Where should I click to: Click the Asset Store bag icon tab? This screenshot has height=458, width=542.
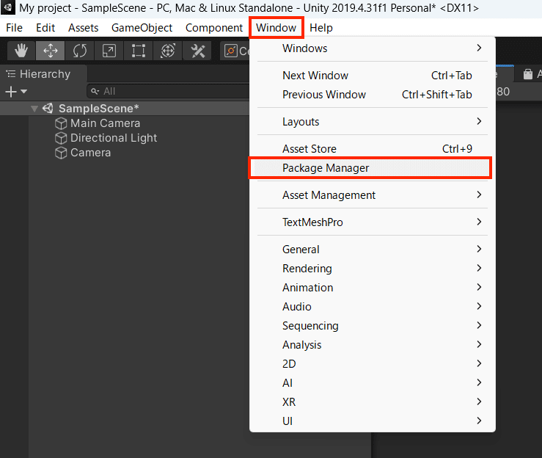click(x=528, y=74)
